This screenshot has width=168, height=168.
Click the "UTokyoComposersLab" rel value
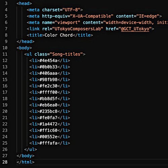pyautogui.click(x=78, y=29)
